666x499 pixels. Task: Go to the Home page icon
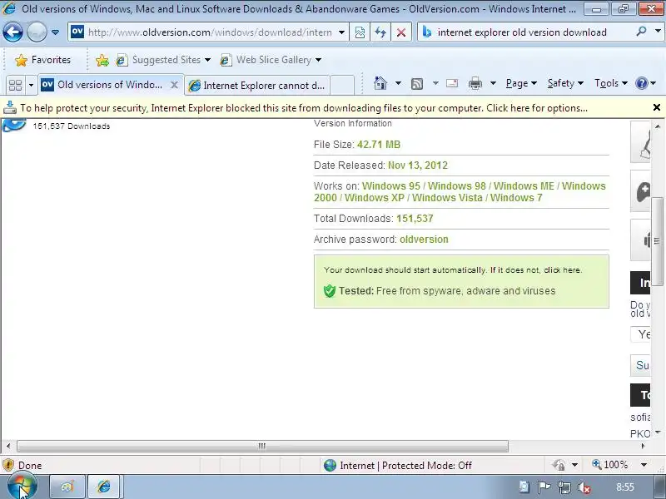click(x=380, y=83)
